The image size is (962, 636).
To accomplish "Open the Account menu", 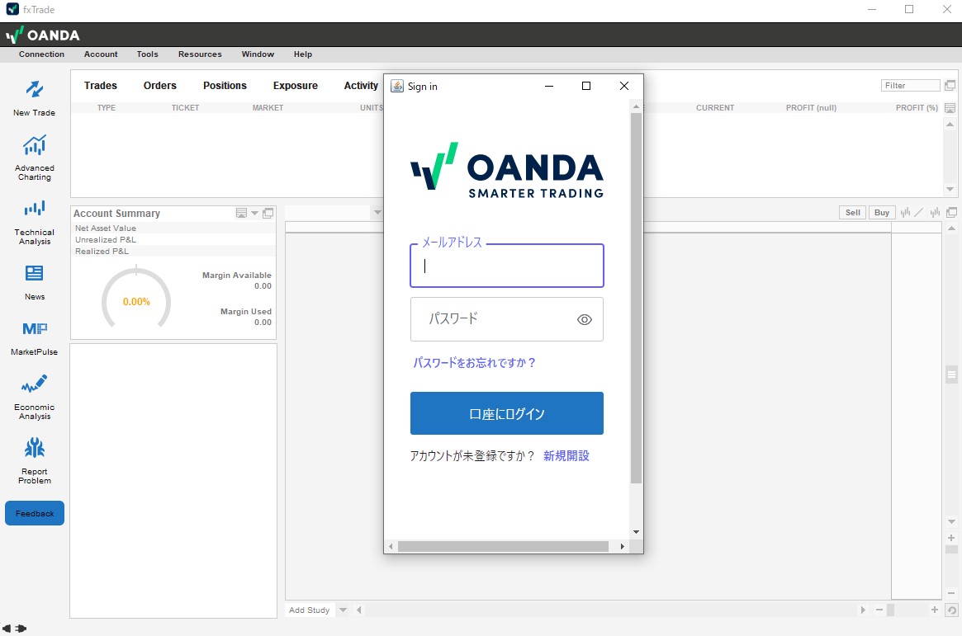I will [x=101, y=54].
